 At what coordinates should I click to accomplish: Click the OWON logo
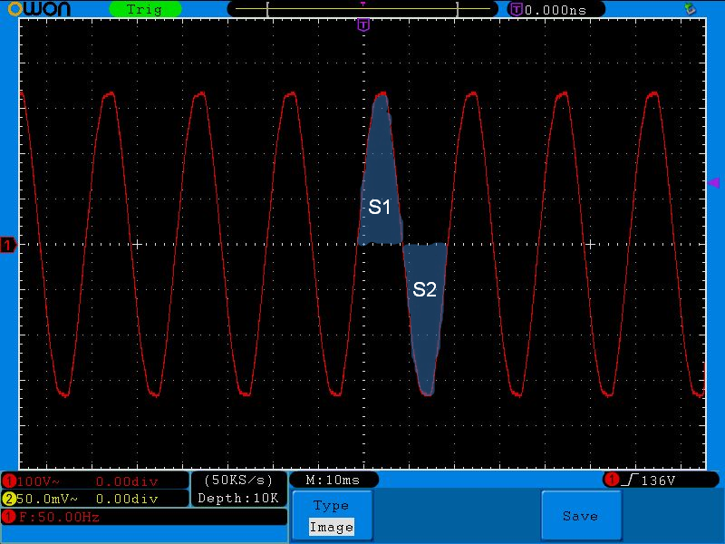39,9
